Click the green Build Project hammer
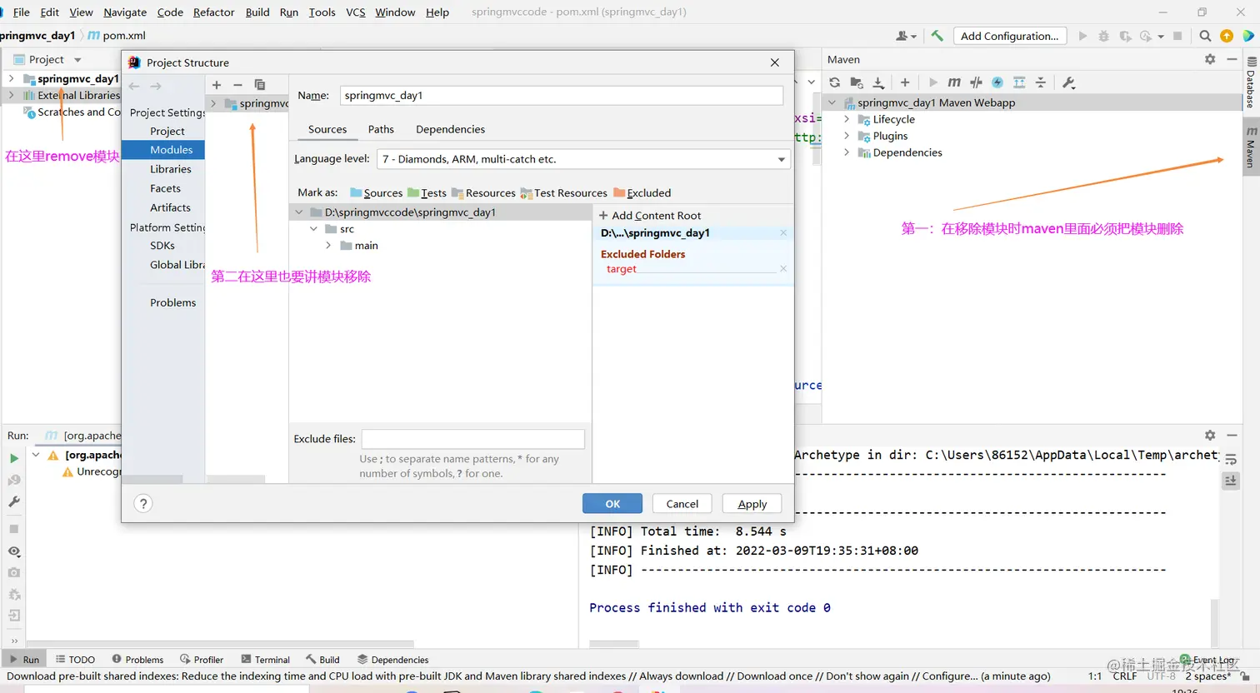 [x=937, y=36]
